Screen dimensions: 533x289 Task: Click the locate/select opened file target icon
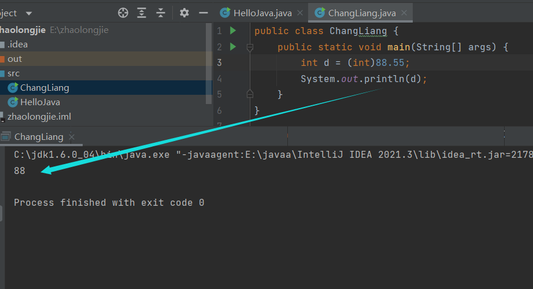pos(123,13)
